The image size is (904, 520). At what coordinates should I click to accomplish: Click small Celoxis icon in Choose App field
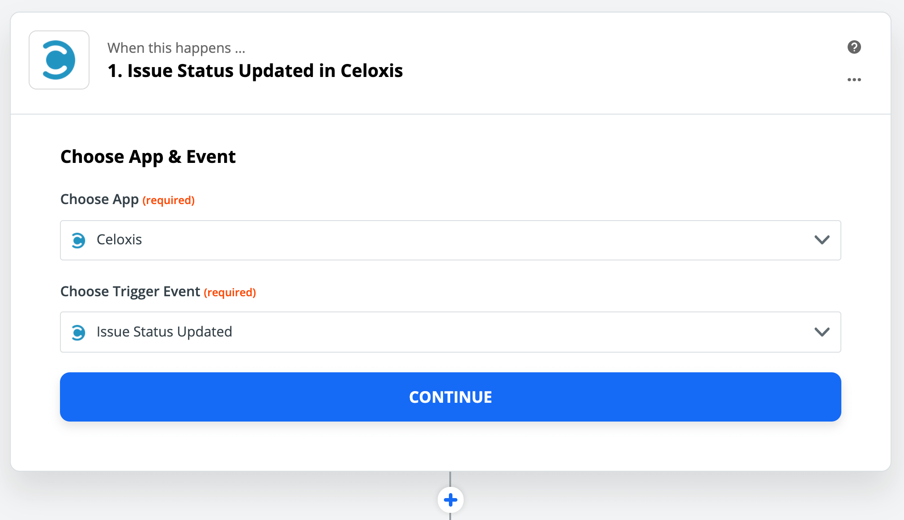click(78, 240)
